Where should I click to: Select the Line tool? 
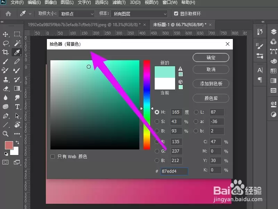point(6,125)
